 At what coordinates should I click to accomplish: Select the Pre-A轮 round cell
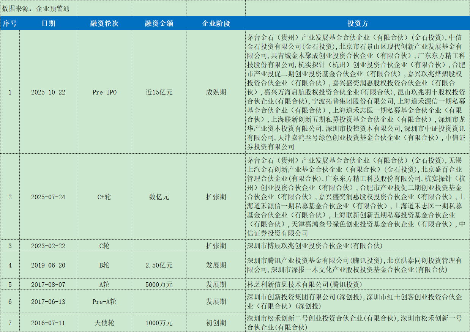click(104, 302)
